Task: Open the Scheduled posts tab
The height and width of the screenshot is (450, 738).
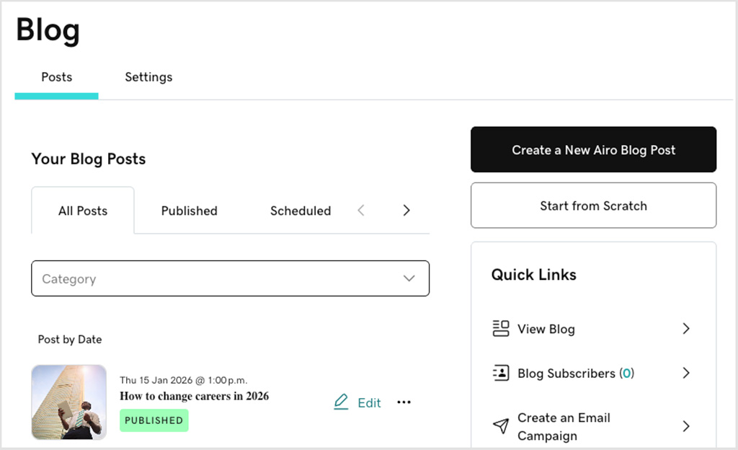Action: [300, 211]
